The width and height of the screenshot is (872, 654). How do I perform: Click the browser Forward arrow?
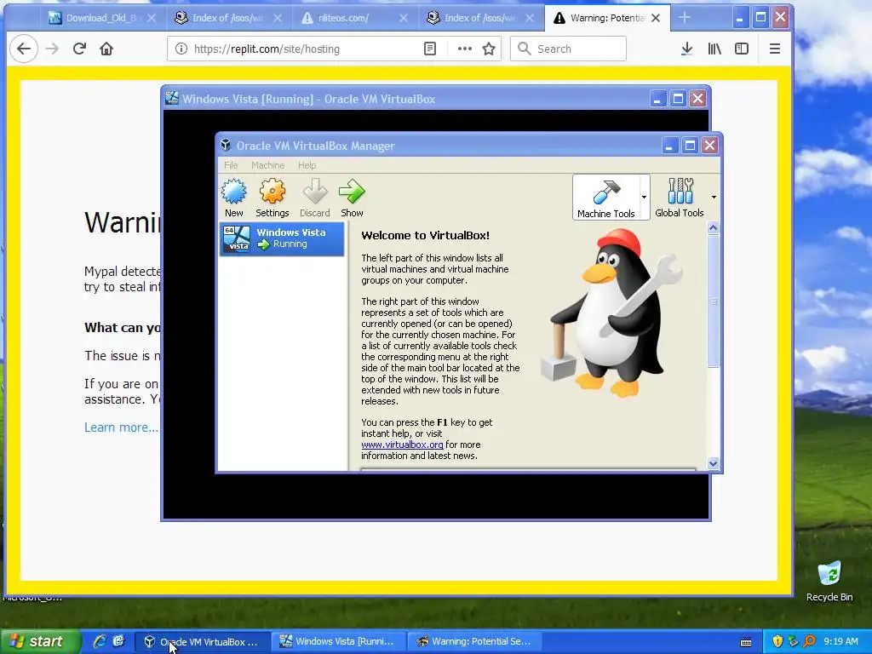click(x=52, y=49)
